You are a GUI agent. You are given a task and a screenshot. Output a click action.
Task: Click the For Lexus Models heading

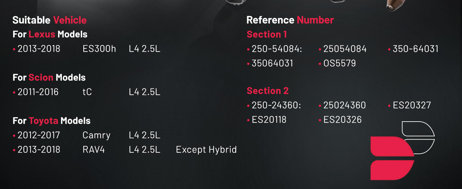(50, 34)
